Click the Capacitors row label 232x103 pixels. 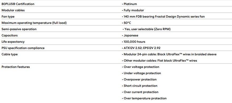[9, 35]
